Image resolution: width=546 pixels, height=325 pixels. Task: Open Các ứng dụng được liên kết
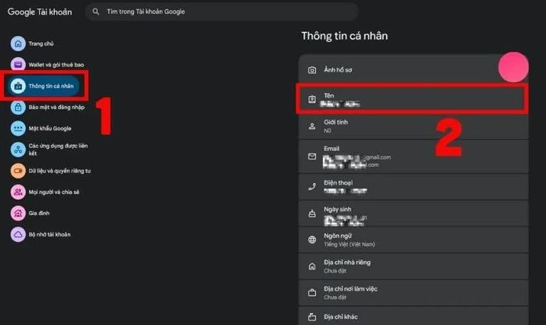click(58, 150)
